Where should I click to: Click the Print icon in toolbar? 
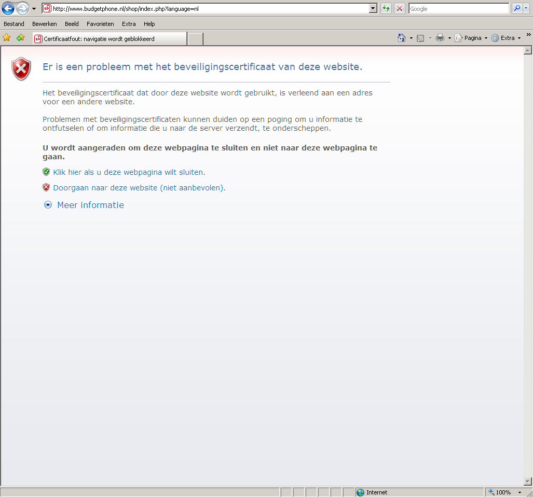[x=440, y=38]
